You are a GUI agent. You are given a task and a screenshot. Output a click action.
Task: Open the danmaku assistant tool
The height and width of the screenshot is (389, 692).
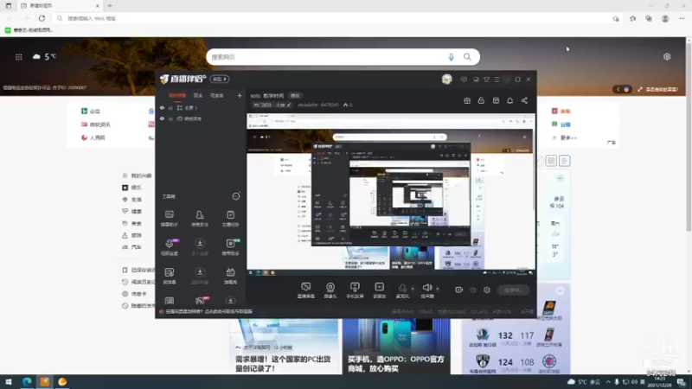click(169, 219)
